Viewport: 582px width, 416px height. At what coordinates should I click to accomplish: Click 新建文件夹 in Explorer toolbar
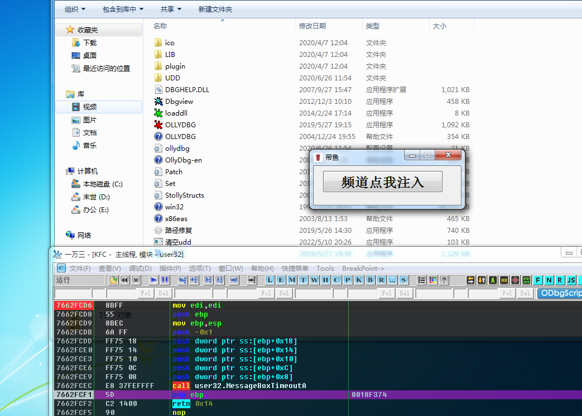[215, 9]
